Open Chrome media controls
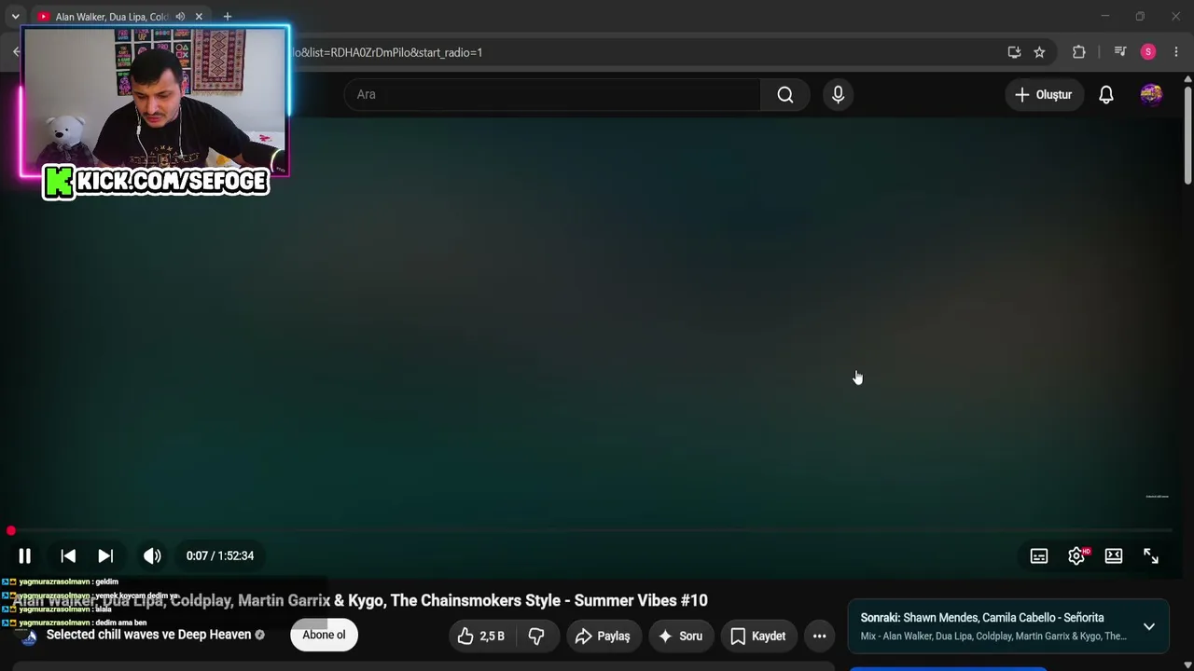This screenshot has height=671, width=1194. [1120, 52]
